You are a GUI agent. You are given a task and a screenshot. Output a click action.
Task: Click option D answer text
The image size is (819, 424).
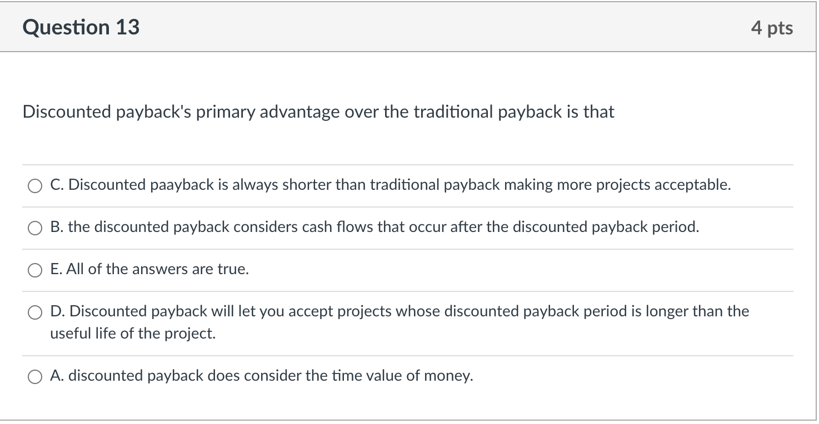(400, 311)
